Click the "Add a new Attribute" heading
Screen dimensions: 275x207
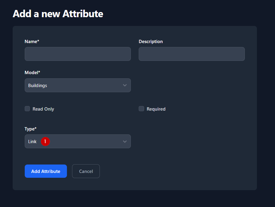tap(58, 14)
